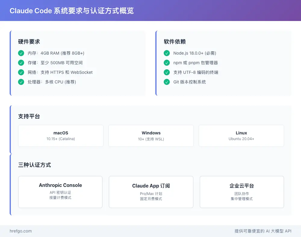Click the text 网络: 支持 HTTPS 和 WebSocket
This screenshot has height=237, width=301.
point(60,72)
